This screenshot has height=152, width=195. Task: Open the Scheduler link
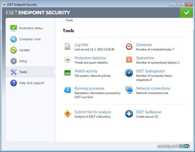pos(144,45)
